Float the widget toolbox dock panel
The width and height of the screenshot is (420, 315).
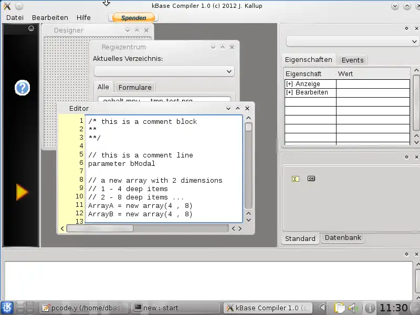click(x=406, y=157)
